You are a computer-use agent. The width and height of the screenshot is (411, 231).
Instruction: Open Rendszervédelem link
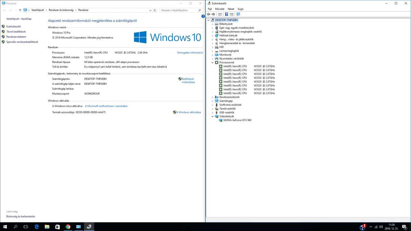pos(16,37)
